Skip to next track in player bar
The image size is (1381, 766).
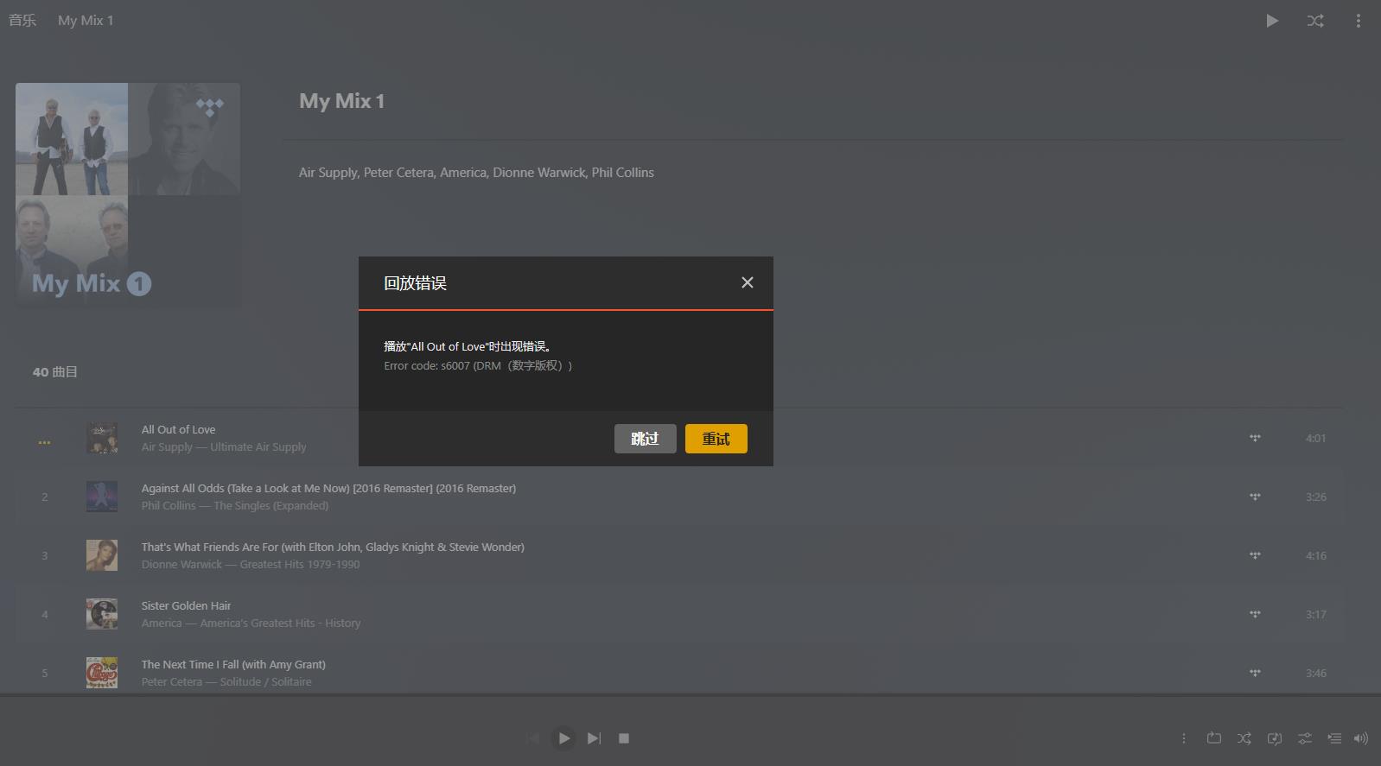point(594,738)
